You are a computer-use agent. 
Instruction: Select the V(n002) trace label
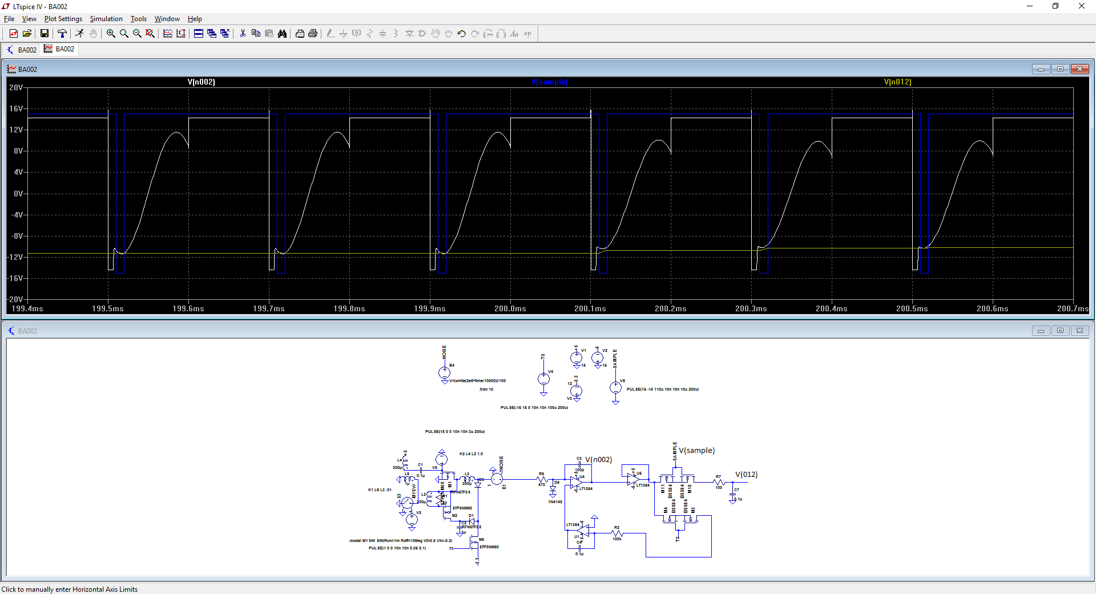(201, 82)
